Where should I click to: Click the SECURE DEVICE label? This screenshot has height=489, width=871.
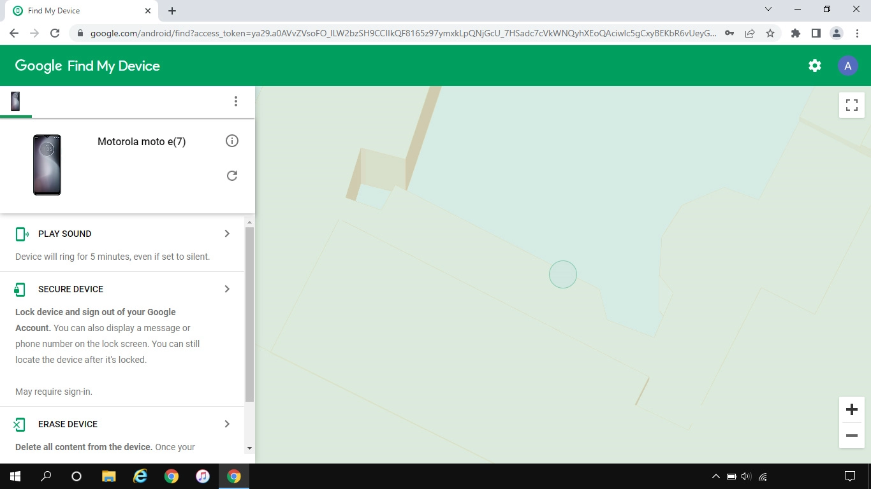(70, 289)
